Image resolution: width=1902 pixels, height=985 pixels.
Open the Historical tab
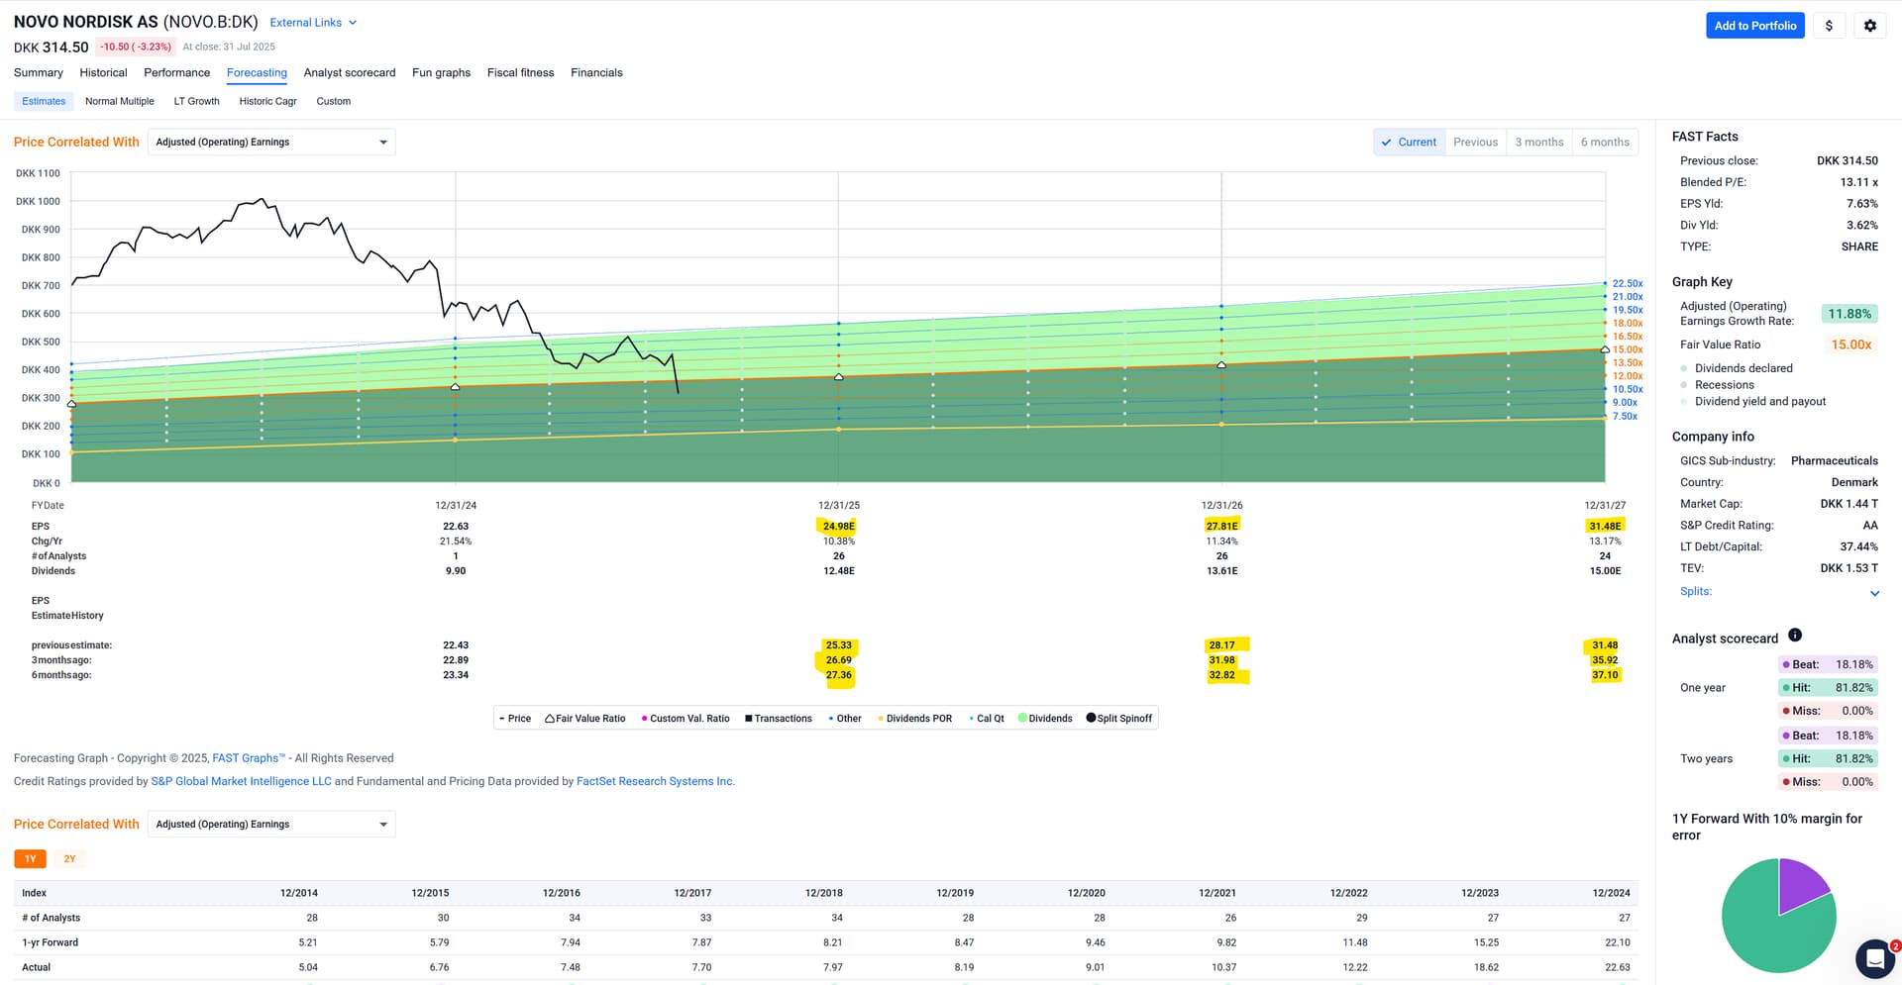(103, 72)
